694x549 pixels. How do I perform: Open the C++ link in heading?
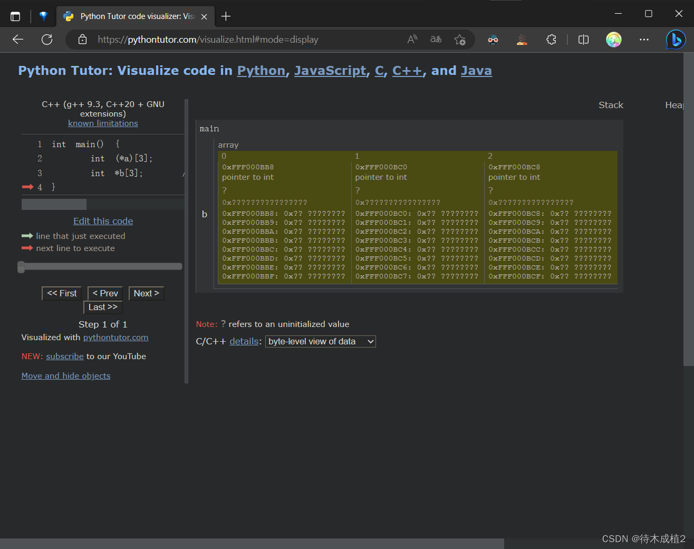point(407,71)
